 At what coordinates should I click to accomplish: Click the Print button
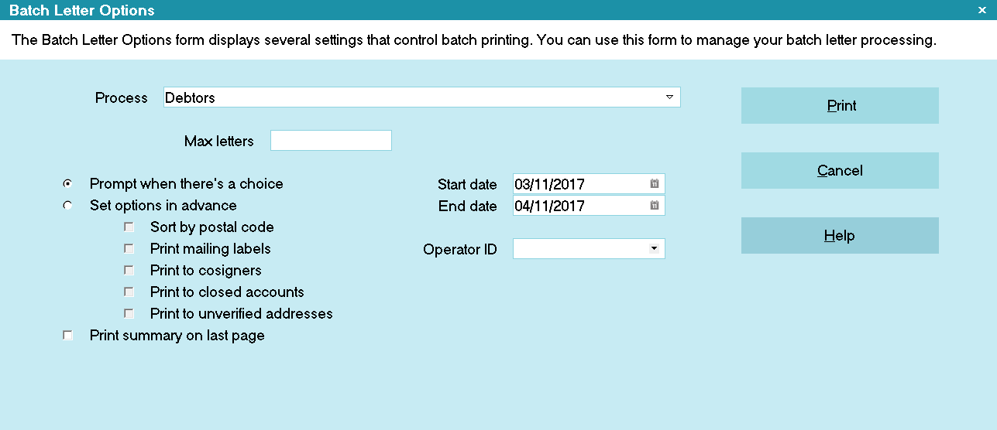[840, 106]
